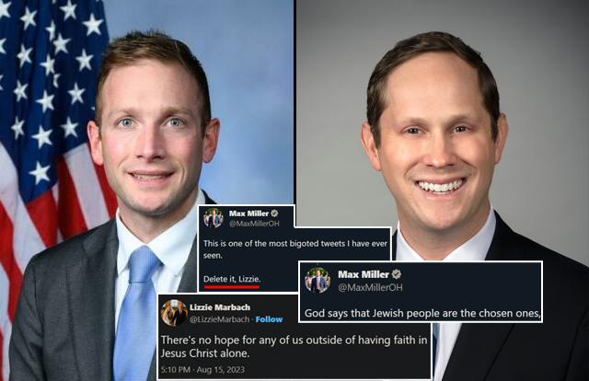The image size is (589, 381).
Task: Open the profile avatar in the smaller Max Miller tweet
Action: tap(214, 218)
